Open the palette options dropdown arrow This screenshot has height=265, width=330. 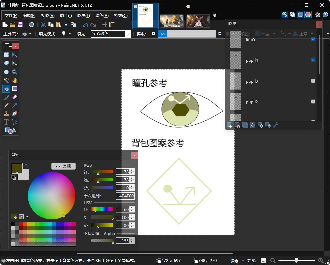click(x=27, y=217)
